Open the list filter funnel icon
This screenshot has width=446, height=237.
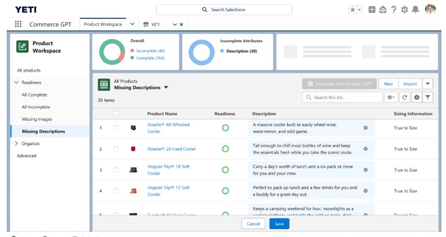click(x=428, y=97)
